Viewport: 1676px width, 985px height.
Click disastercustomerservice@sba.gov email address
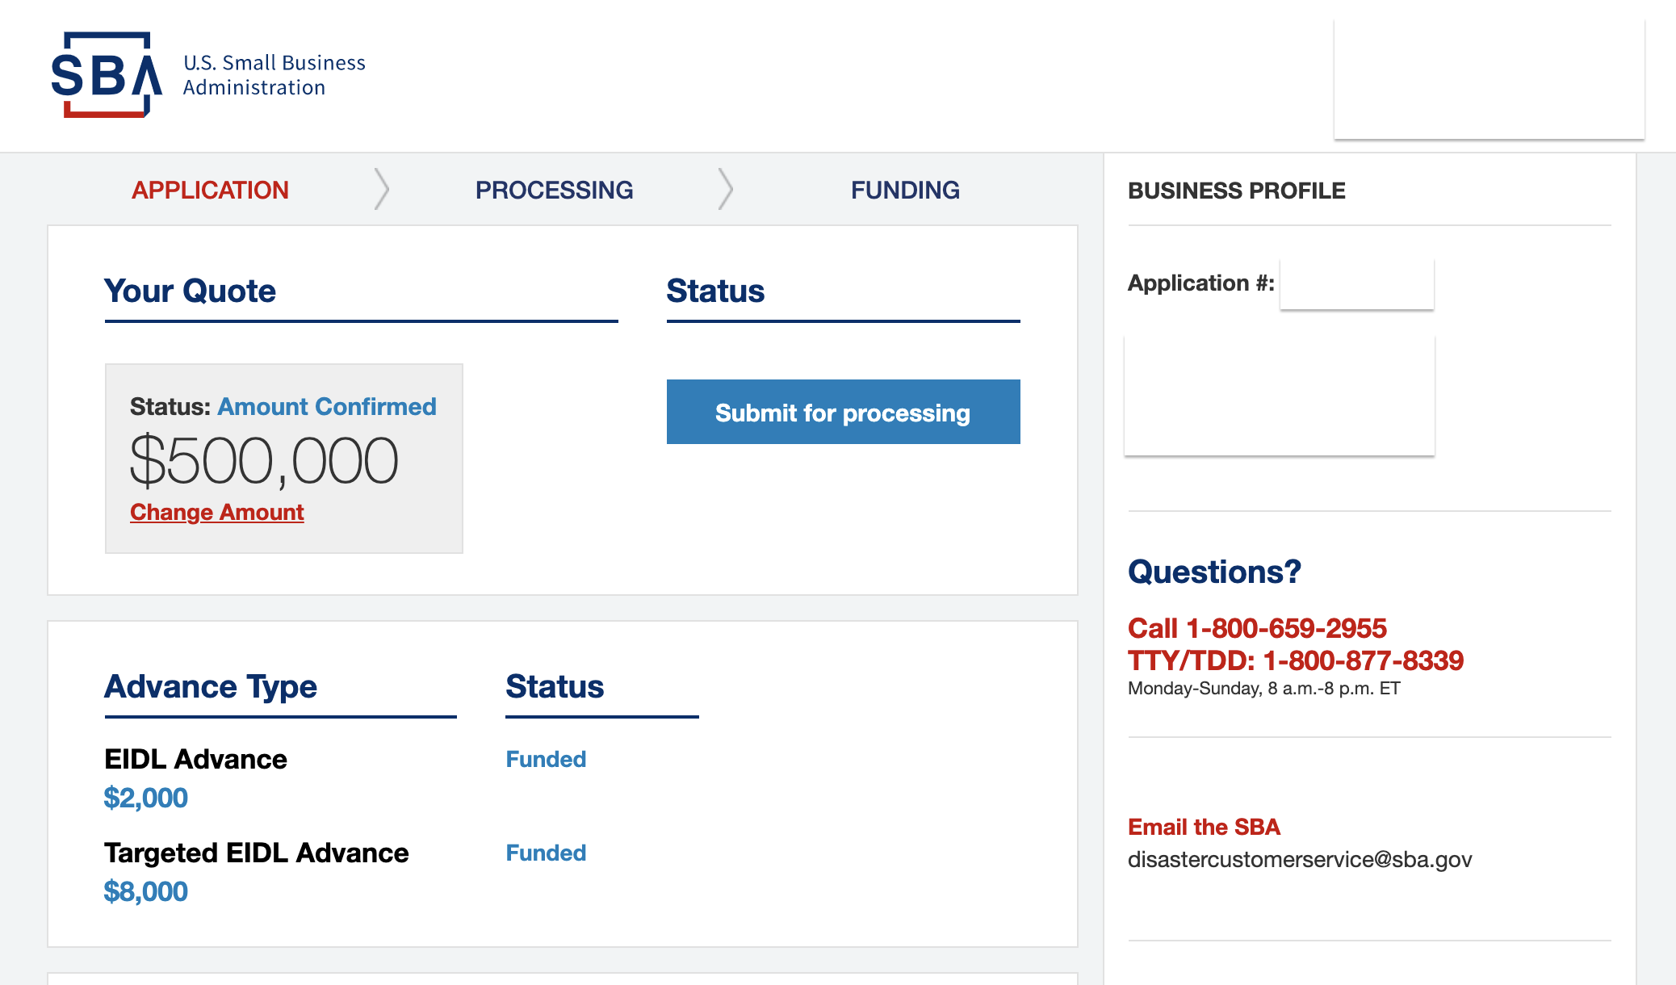(1300, 859)
